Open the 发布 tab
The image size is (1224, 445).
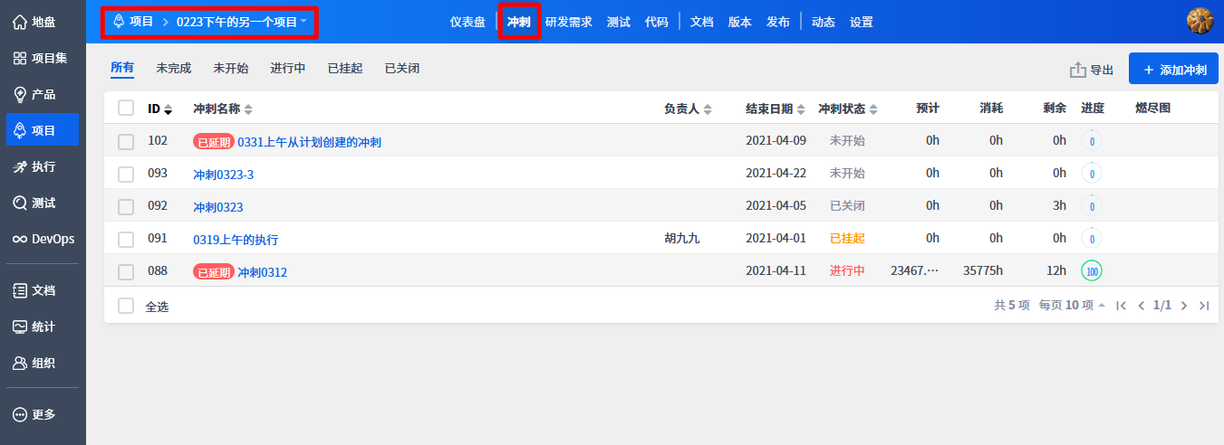[x=778, y=22]
